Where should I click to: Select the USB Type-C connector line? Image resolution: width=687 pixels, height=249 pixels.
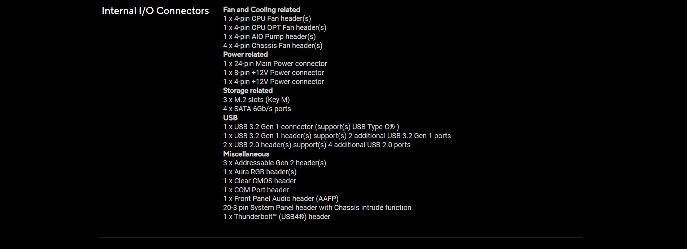pyautogui.click(x=311, y=127)
